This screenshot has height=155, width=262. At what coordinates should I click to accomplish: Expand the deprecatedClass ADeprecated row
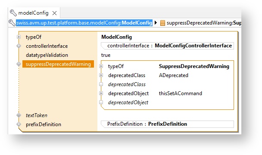(x=101, y=75)
